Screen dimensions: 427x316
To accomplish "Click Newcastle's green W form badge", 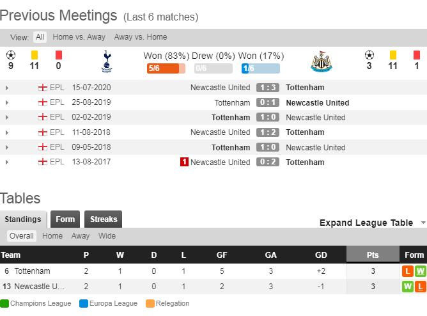I will (408, 286).
